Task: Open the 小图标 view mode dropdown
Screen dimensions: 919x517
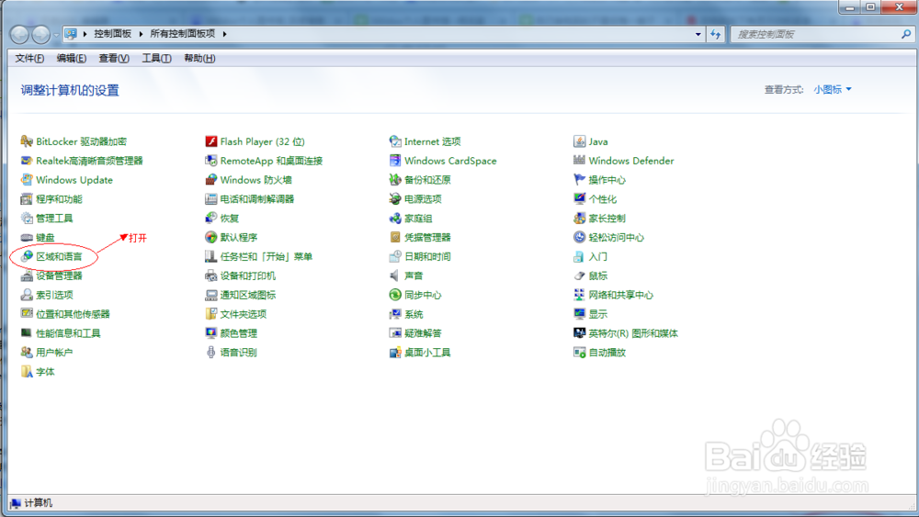Action: (833, 90)
